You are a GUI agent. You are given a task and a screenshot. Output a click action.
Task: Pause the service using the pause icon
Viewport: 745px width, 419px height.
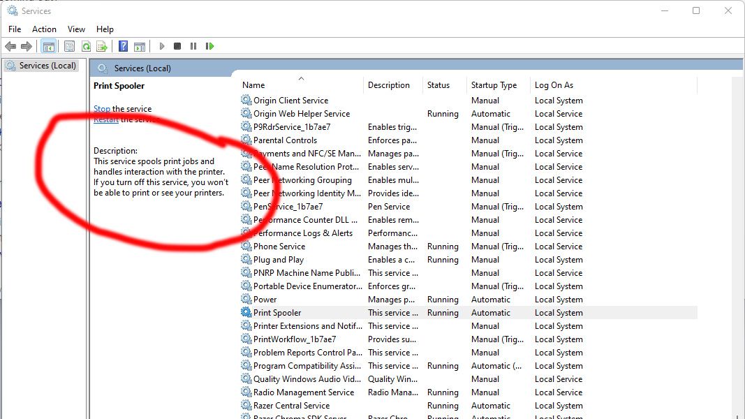tap(193, 46)
